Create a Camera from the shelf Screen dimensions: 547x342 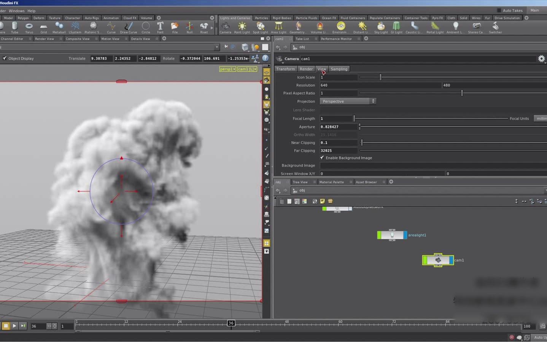click(225, 27)
